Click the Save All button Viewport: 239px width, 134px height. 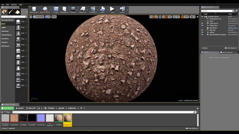[x=31, y=108]
